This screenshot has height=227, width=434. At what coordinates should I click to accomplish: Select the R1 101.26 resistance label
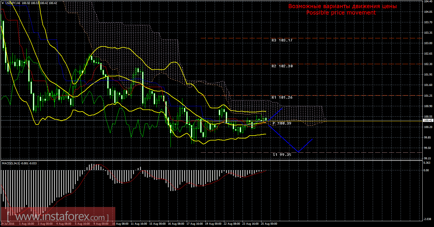pyautogui.click(x=282, y=98)
